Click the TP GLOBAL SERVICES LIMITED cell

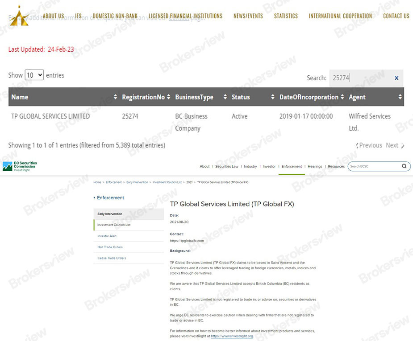[x=50, y=116]
